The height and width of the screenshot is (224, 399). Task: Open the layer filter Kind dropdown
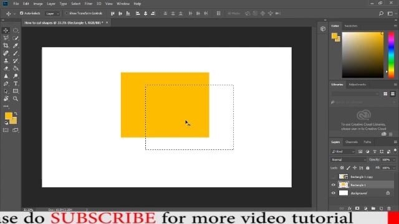(x=343, y=152)
